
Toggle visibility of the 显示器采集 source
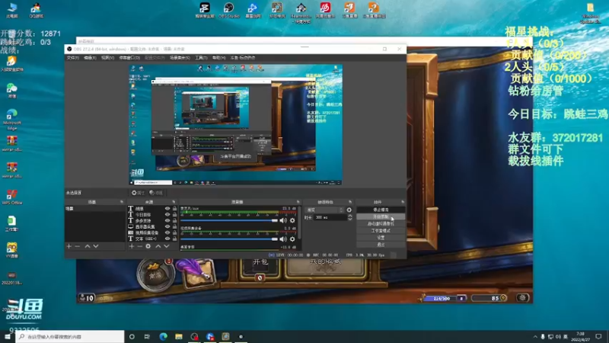tap(167, 226)
